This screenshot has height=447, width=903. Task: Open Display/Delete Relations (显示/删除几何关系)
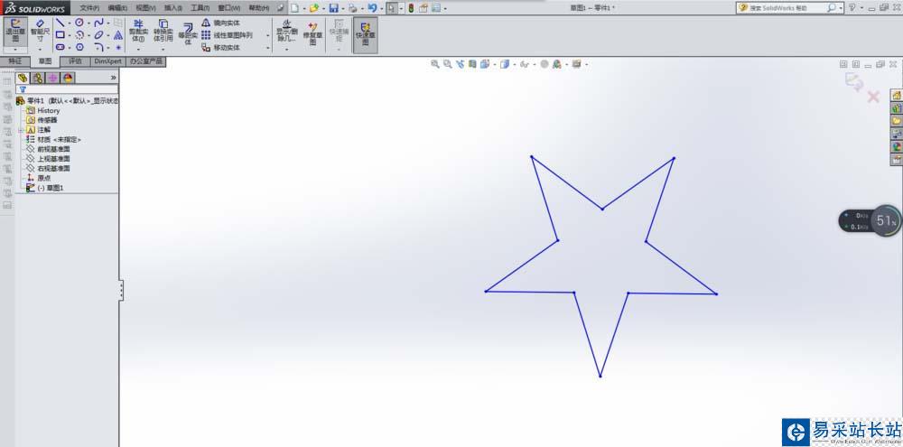(287, 31)
